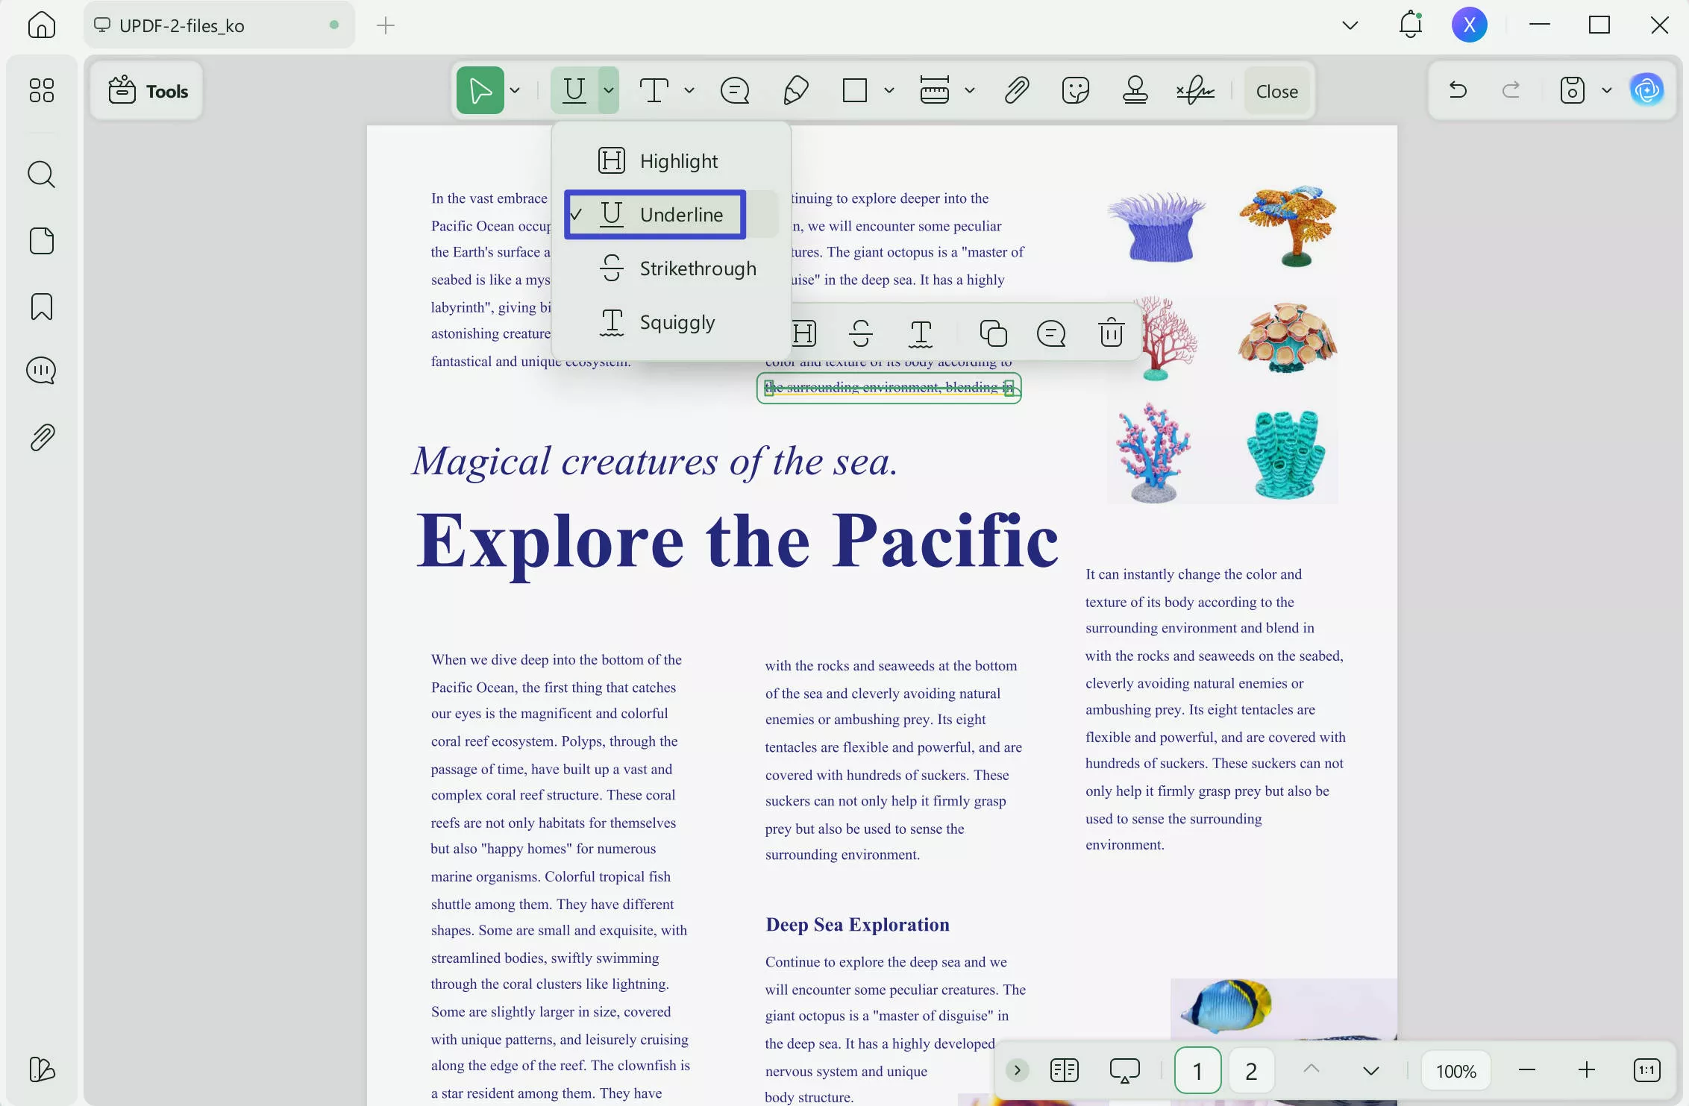Select the sticker tool icon
This screenshot has width=1689, height=1106.
click(1075, 91)
